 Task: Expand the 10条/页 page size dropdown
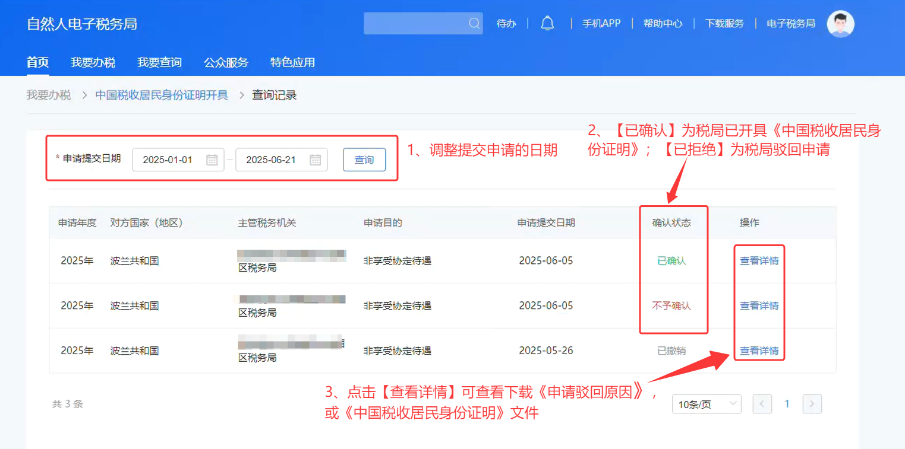point(707,405)
